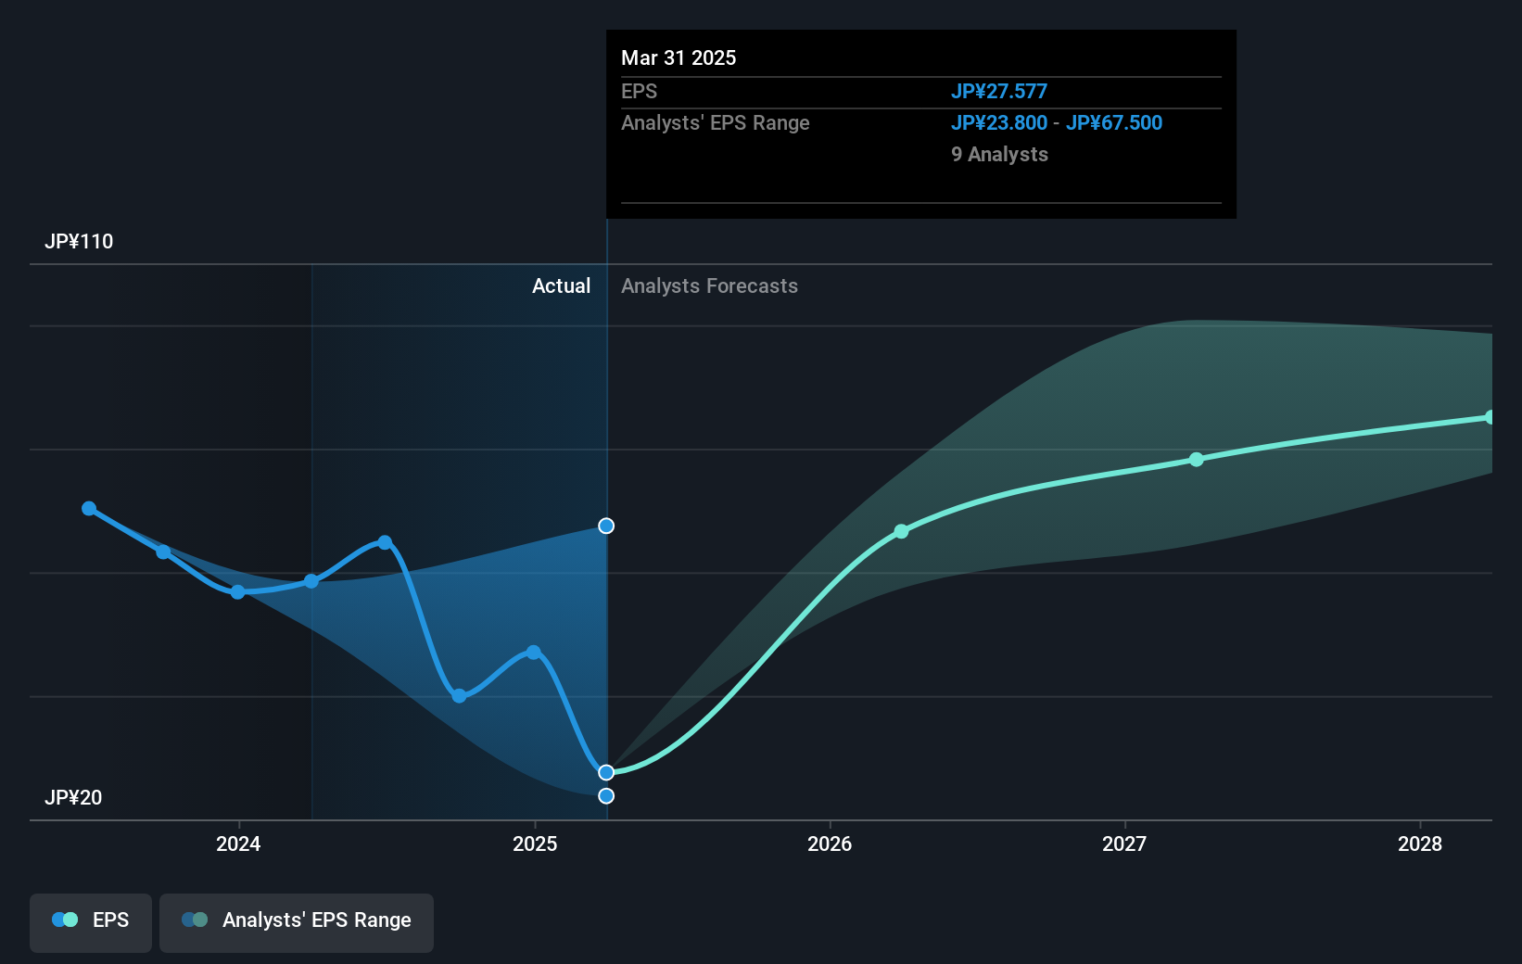1522x964 pixels.
Task: Toggle the Analysts' EPS Range legend button
Action: (297, 921)
